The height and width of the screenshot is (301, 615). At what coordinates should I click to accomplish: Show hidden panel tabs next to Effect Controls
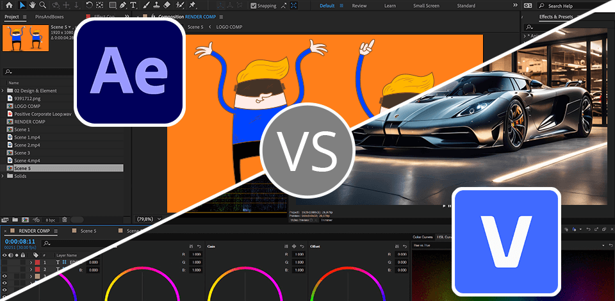click(x=127, y=17)
